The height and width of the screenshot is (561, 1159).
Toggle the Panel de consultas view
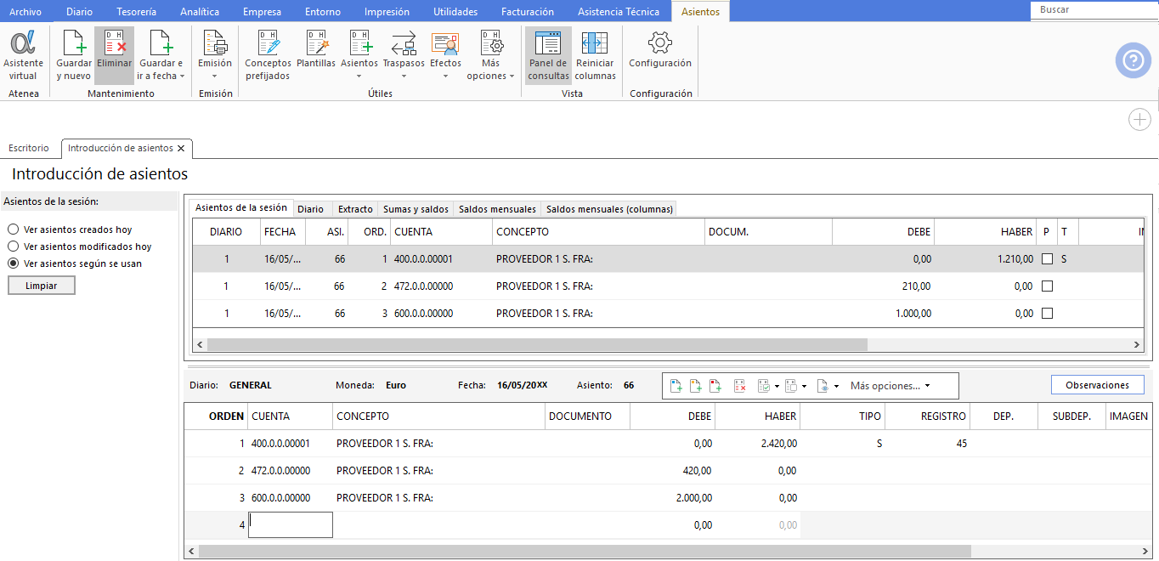[x=548, y=56]
